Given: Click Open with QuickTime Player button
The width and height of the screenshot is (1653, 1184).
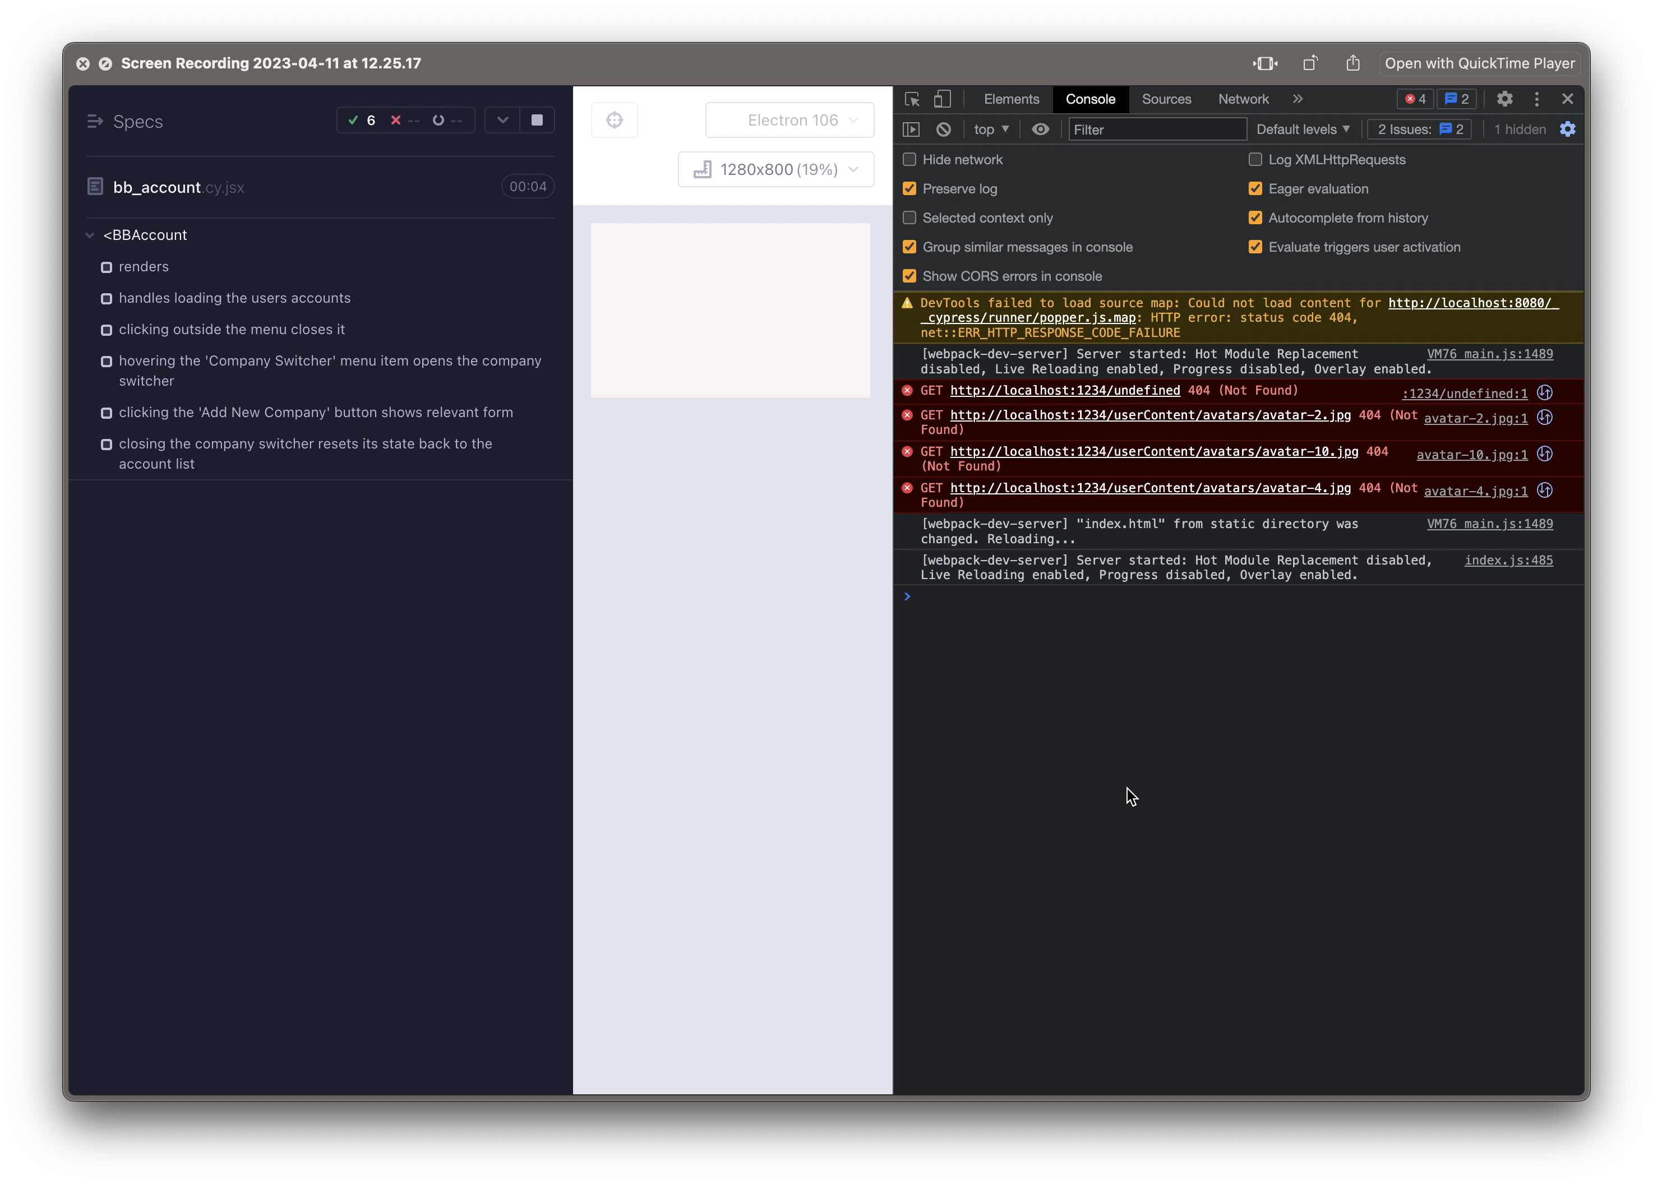Looking at the screenshot, I should coord(1479,63).
